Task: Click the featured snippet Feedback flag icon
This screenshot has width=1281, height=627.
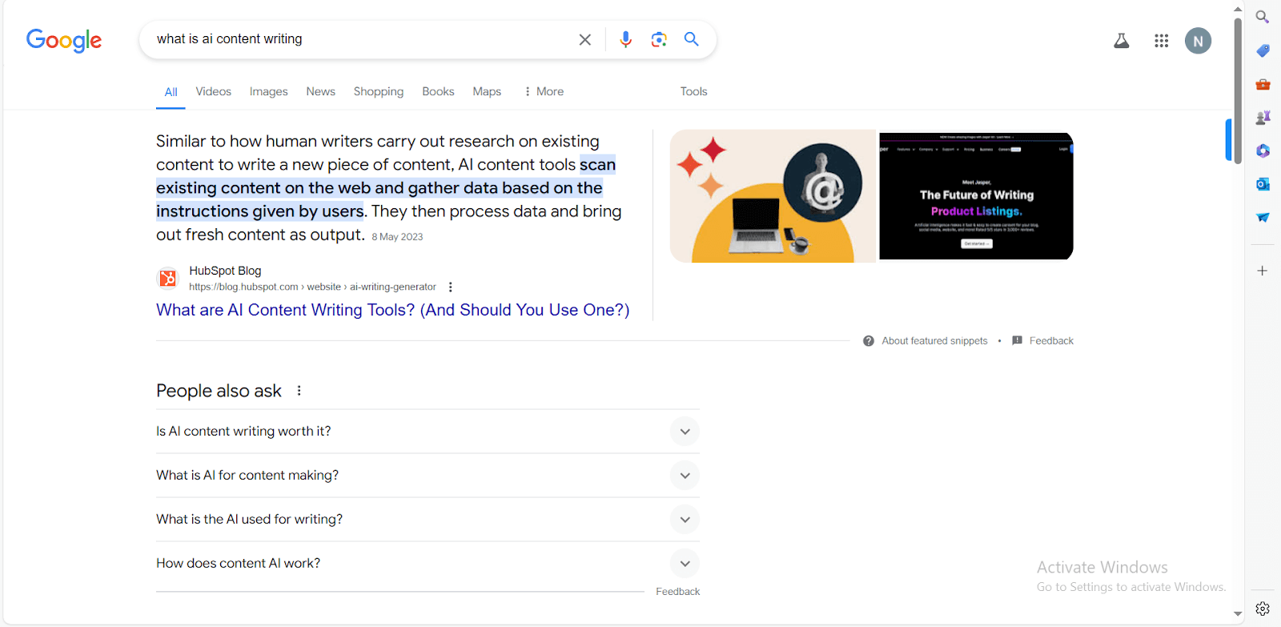Action: (1017, 341)
